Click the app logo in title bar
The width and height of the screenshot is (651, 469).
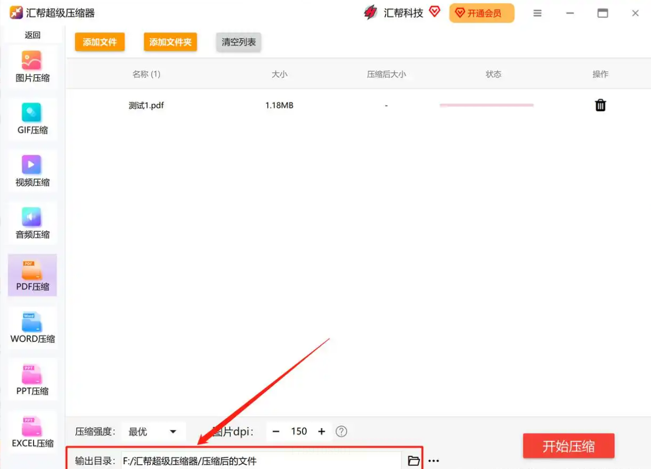[16, 13]
